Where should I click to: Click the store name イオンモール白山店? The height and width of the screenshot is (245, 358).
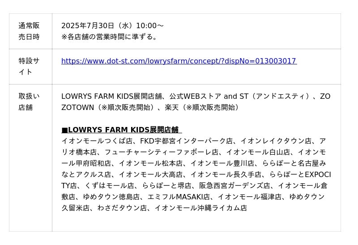click(258, 152)
